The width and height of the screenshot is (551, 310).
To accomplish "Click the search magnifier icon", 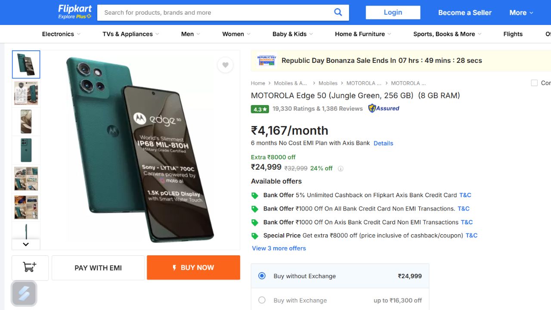I will pyautogui.click(x=338, y=12).
